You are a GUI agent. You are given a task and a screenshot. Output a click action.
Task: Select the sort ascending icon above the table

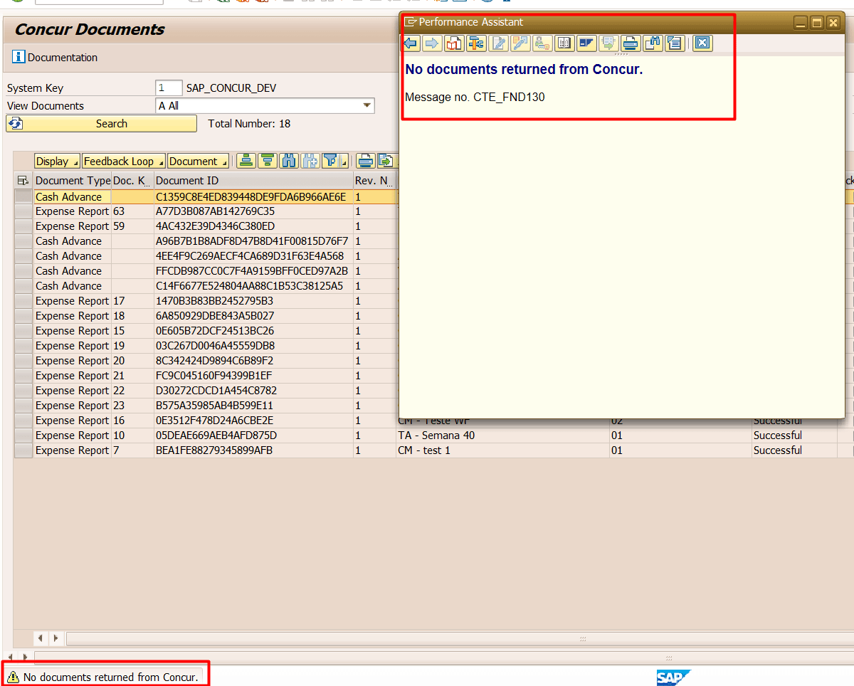pyautogui.click(x=246, y=161)
